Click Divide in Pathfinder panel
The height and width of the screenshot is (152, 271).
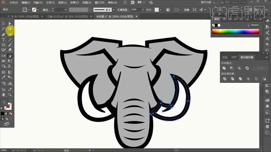(224, 79)
